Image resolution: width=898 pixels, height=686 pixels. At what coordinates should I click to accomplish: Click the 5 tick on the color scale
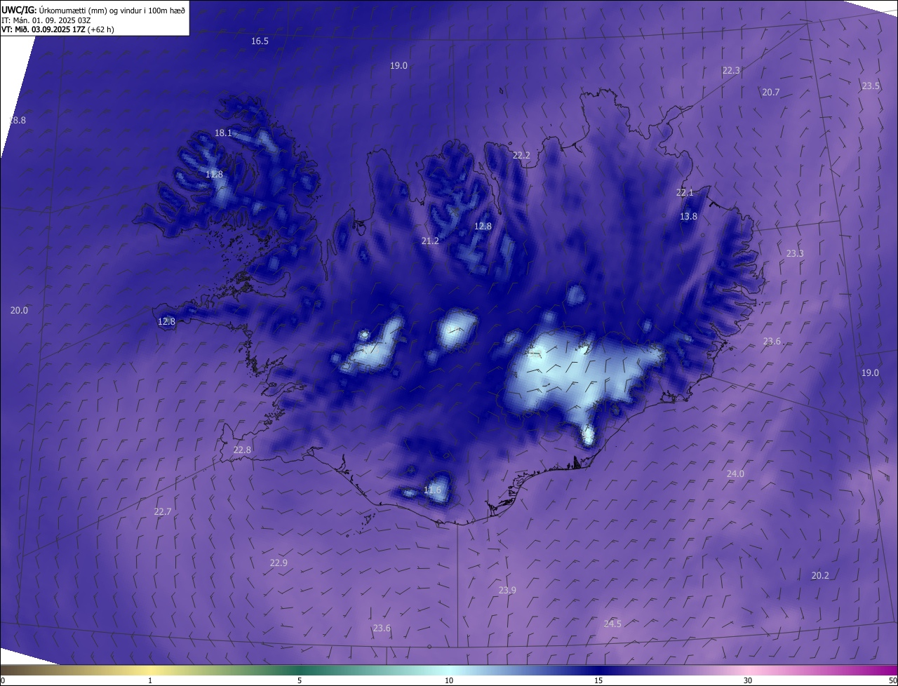pos(300,681)
